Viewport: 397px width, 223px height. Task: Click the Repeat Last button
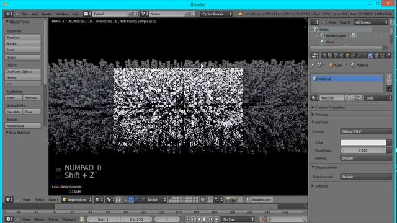[x=23, y=126]
